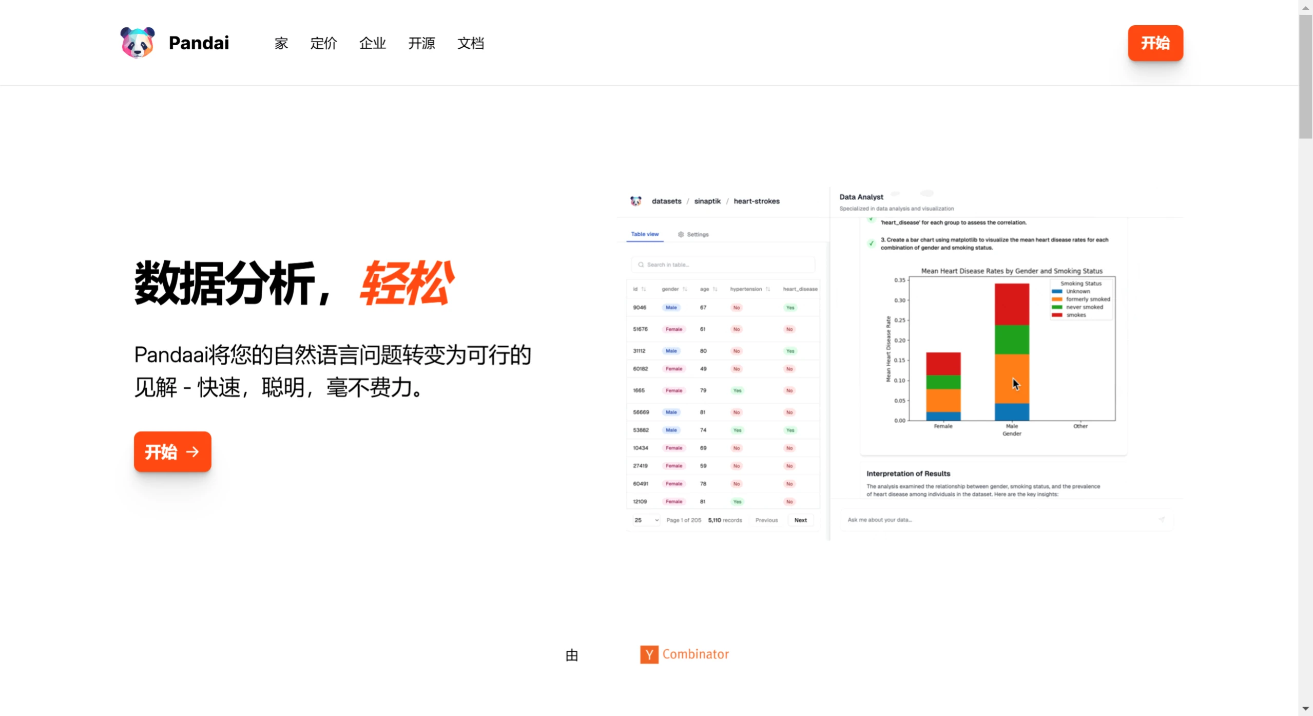Click the send arrow icon in chat box
Screen dimensions: 1313x716
pyautogui.click(x=1162, y=520)
